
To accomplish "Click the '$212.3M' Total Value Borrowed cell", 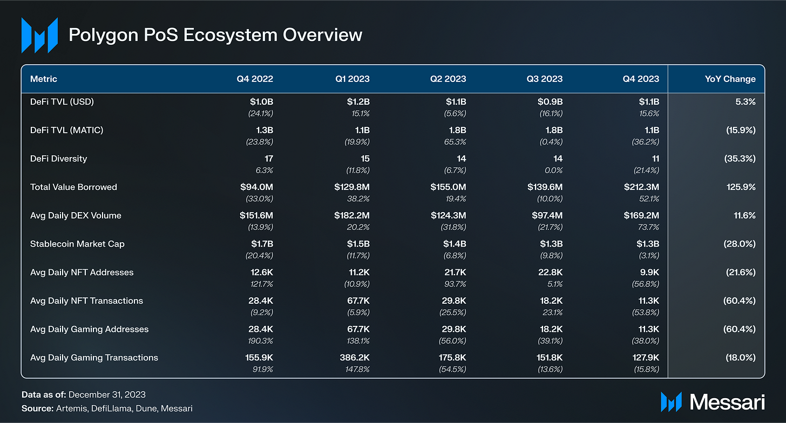I will click(x=641, y=187).
